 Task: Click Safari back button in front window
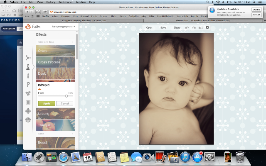click(x=27, y=12)
